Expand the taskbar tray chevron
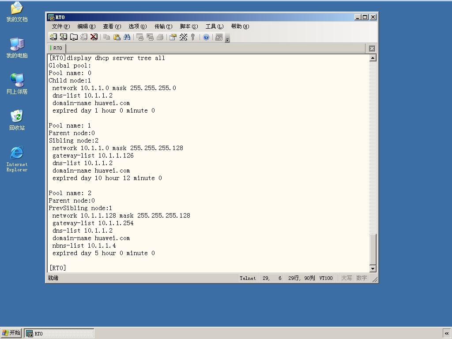 coord(447,334)
